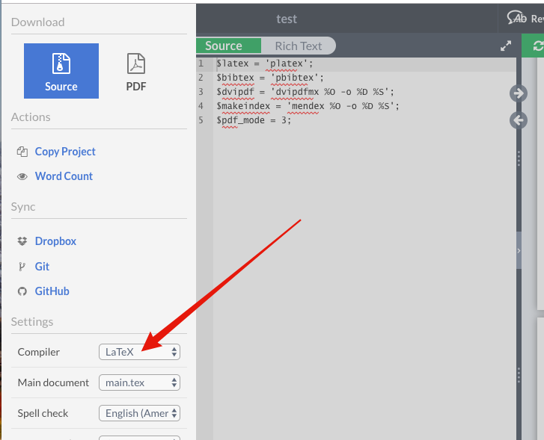This screenshot has width=544, height=440.
Task: Click the Dropbox logo icon
Action: click(22, 241)
